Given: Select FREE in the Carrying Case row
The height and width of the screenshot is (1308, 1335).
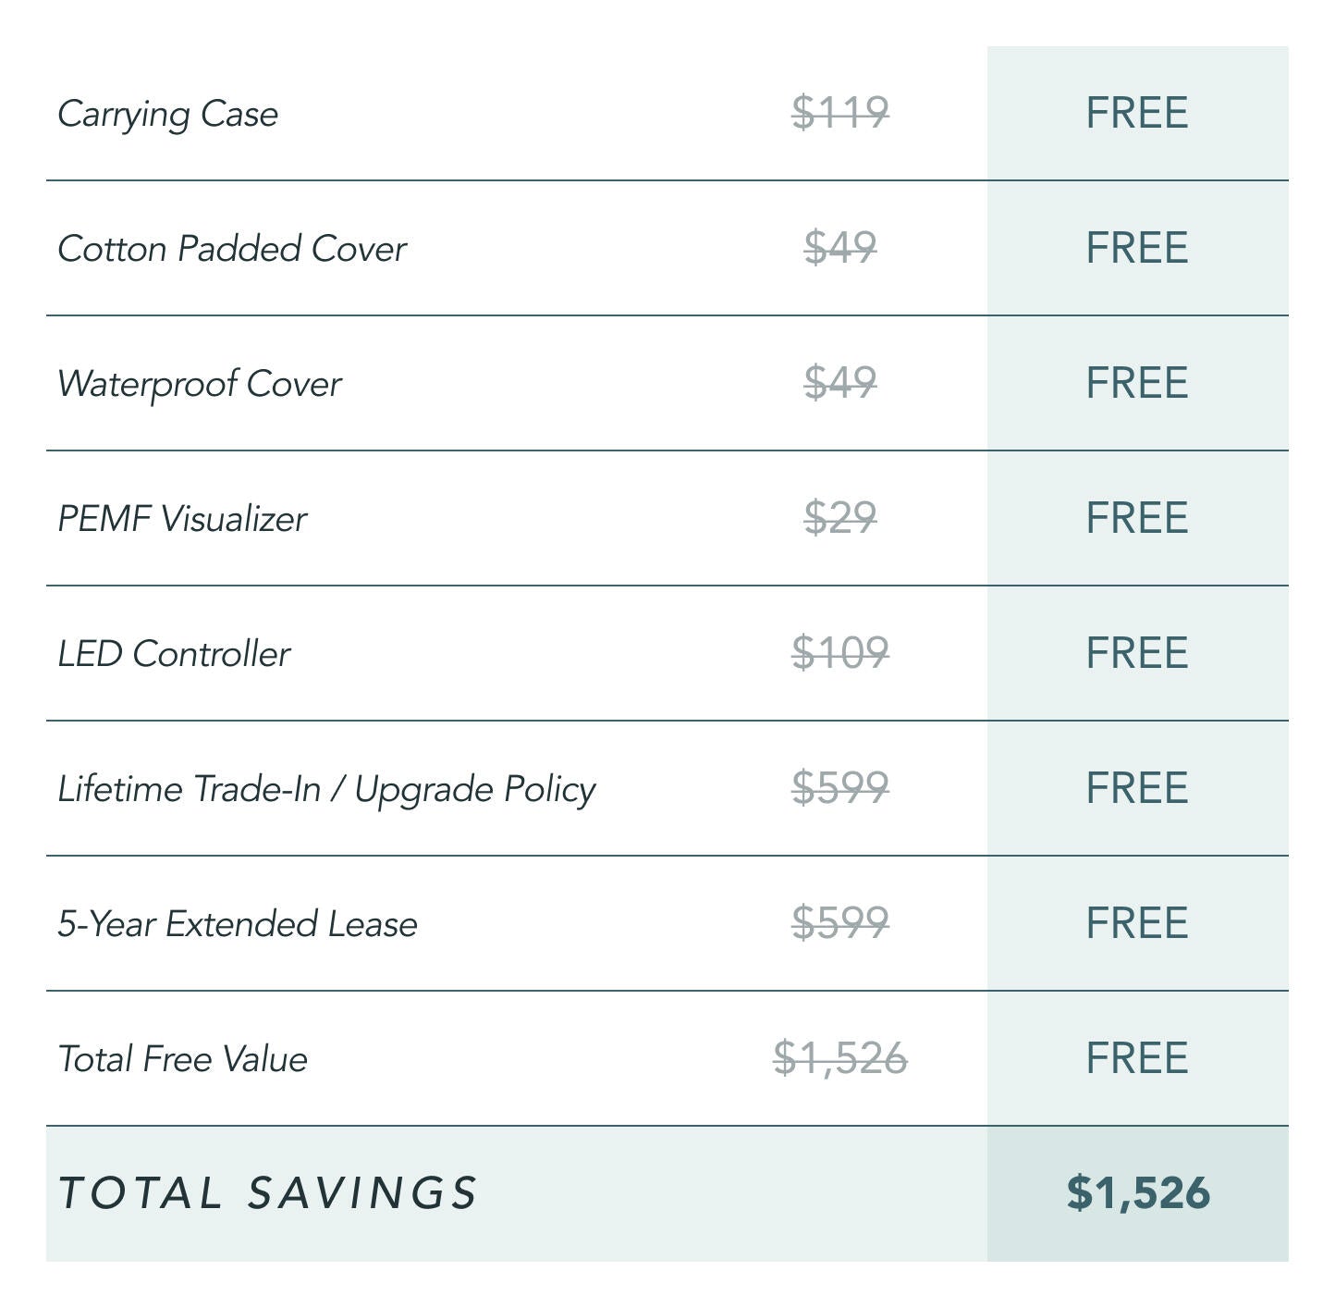Looking at the screenshot, I should [1137, 113].
